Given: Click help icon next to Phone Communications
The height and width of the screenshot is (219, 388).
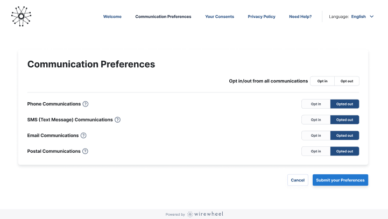Looking at the screenshot, I should coord(86,104).
